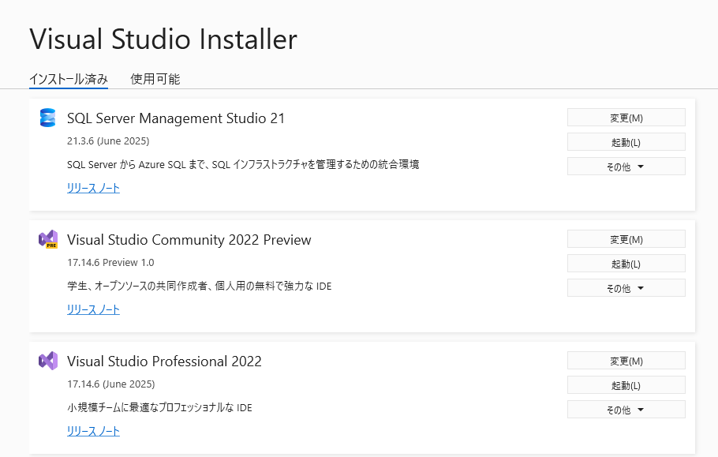Expand その他 dropdown for SQL Server Management Studio

coord(626,167)
